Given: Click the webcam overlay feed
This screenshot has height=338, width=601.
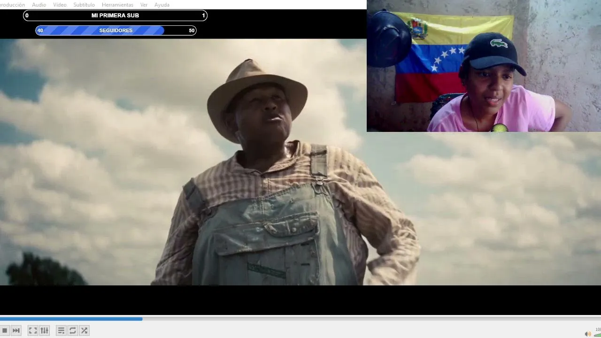Looking at the screenshot, I should tap(484, 66).
